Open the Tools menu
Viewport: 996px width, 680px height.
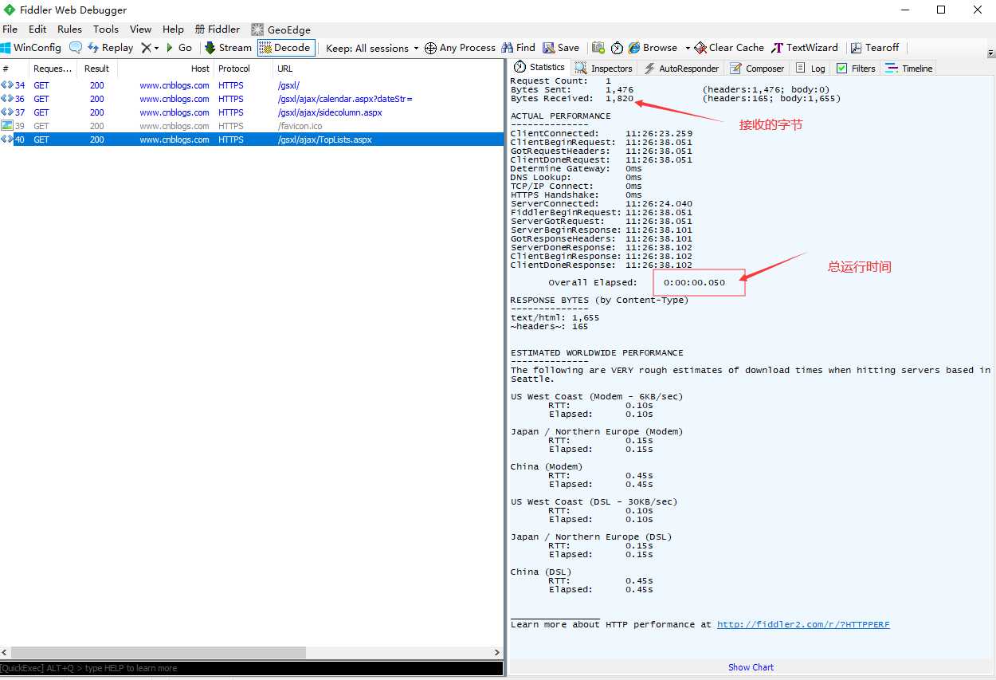[x=106, y=29]
